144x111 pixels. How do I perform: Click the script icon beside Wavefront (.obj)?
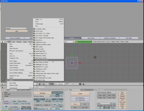pos(34,76)
